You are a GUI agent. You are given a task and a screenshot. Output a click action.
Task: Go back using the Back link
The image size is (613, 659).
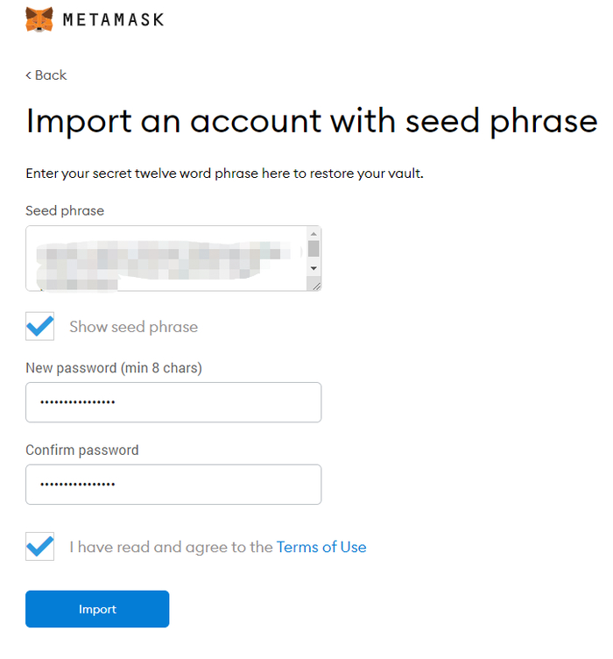(46, 75)
